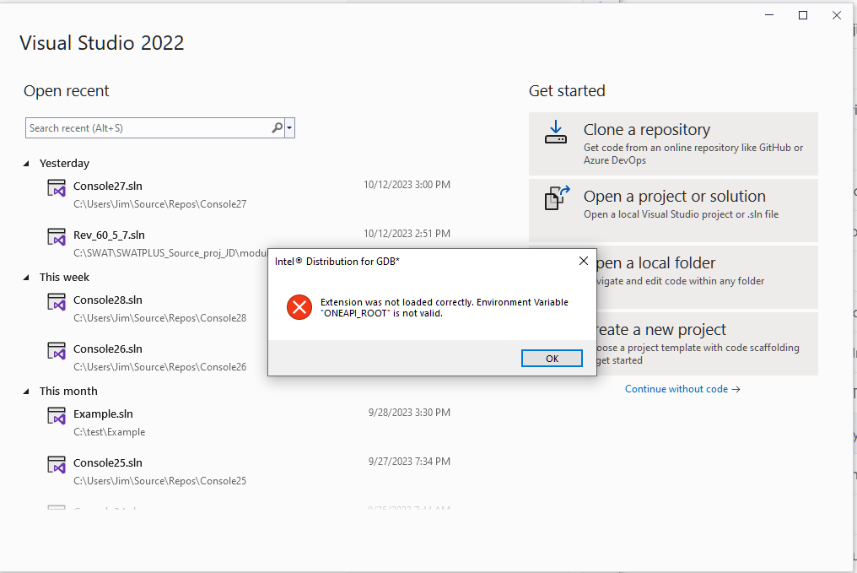Close the Intel Distribution for GDB dialog

(x=583, y=261)
